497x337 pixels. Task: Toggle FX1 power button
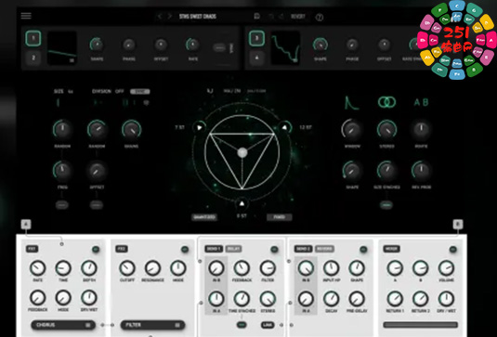[96, 249]
